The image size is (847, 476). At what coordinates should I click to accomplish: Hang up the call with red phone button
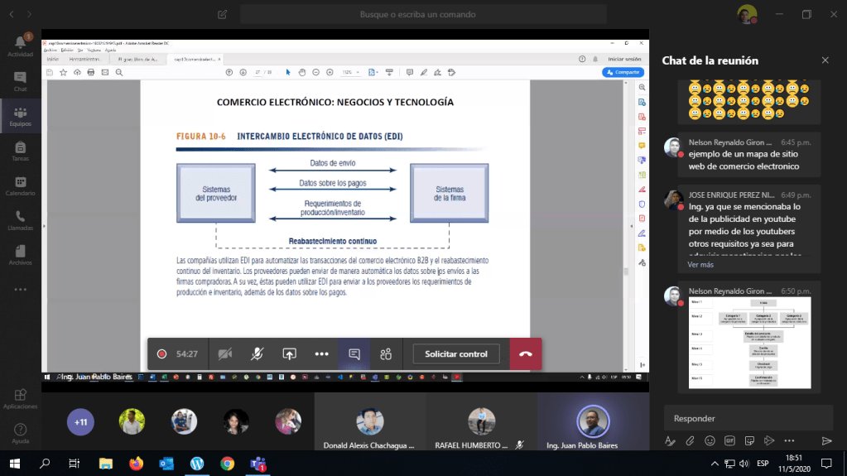(526, 353)
